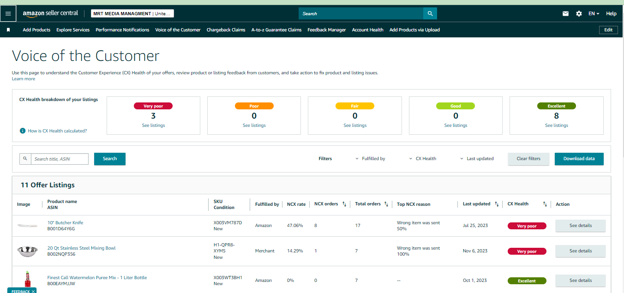
Task: Click the Mixing Bowl product image
Action: coord(27,251)
